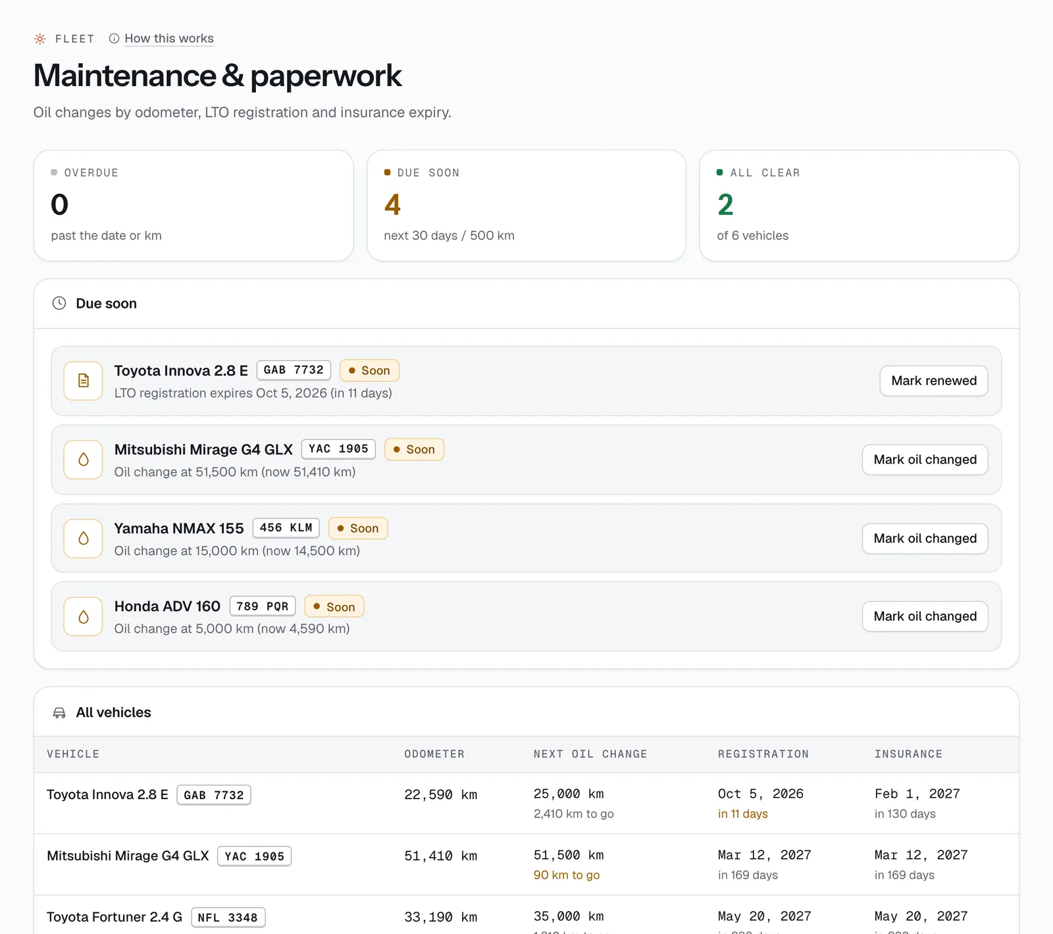Image resolution: width=1053 pixels, height=934 pixels.
Task: Click the NFL 3348 plate tag
Action: click(228, 918)
